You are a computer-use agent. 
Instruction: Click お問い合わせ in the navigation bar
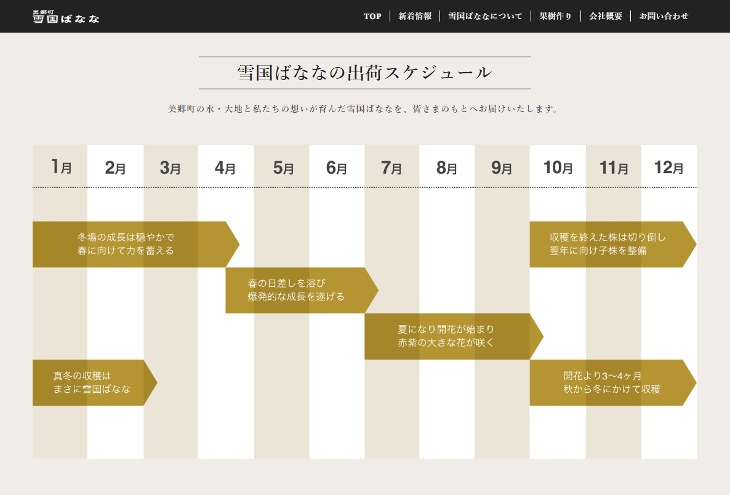tap(664, 16)
